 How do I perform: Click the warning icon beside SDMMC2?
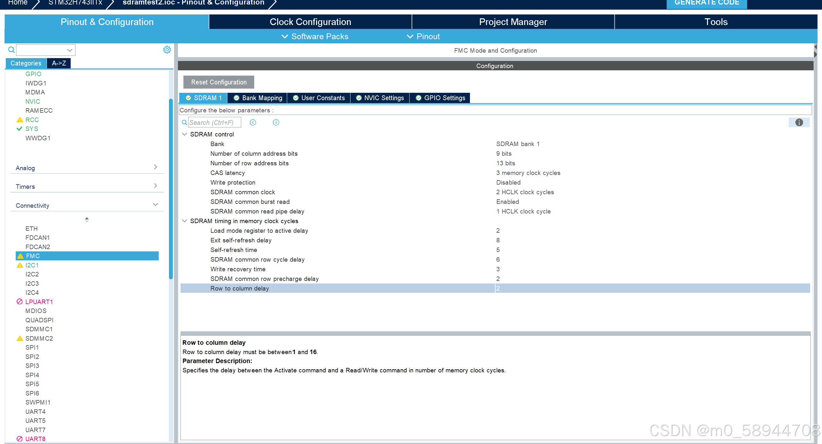20,338
